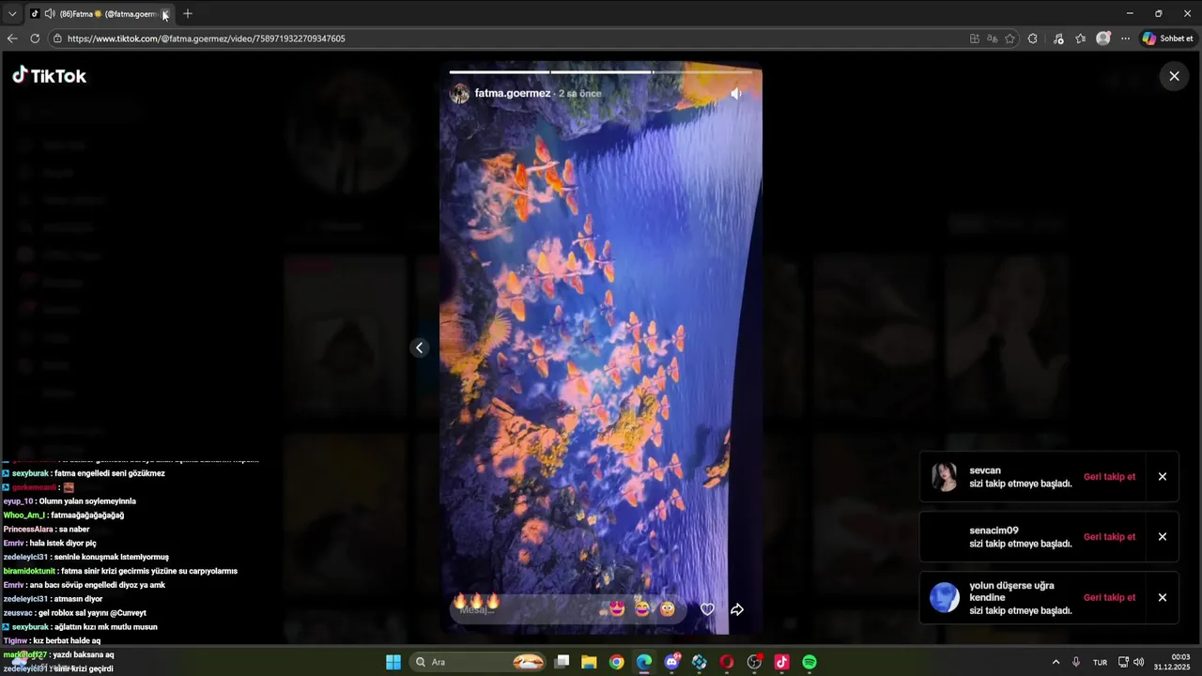Click the fatma.goermez story avatar

[x=459, y=94]
